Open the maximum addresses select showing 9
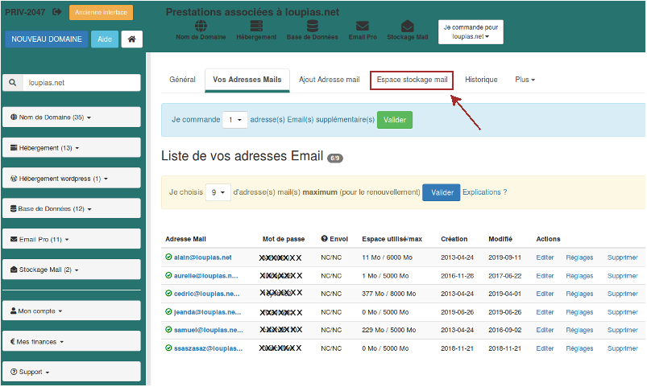The width and height of the screenshot is (647, 387). [x=218, y=192]
